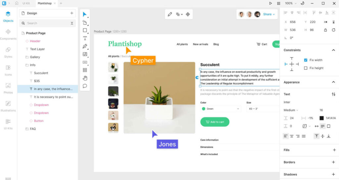Click the green Add to cart button
The image size is (339, 180).
point(215,122)
